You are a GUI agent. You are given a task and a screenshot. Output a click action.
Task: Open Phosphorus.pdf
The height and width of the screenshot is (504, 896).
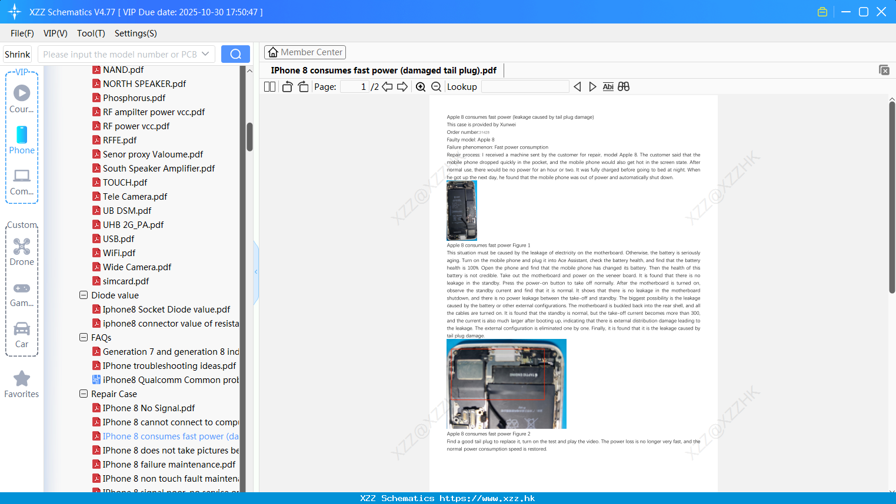click(129, 98)
